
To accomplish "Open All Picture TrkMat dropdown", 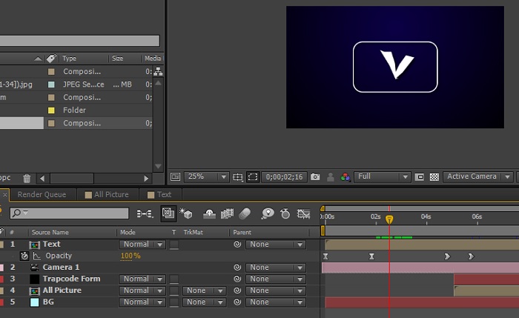I will click(x=204, y=291).
